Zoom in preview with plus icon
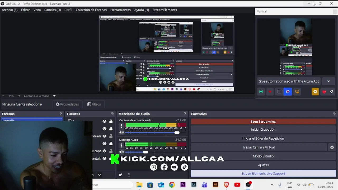The image size is (338, 190). [x=19, y=96]
